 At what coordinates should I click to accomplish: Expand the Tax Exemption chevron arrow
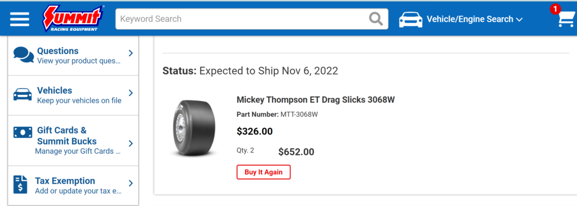(131, 183)
